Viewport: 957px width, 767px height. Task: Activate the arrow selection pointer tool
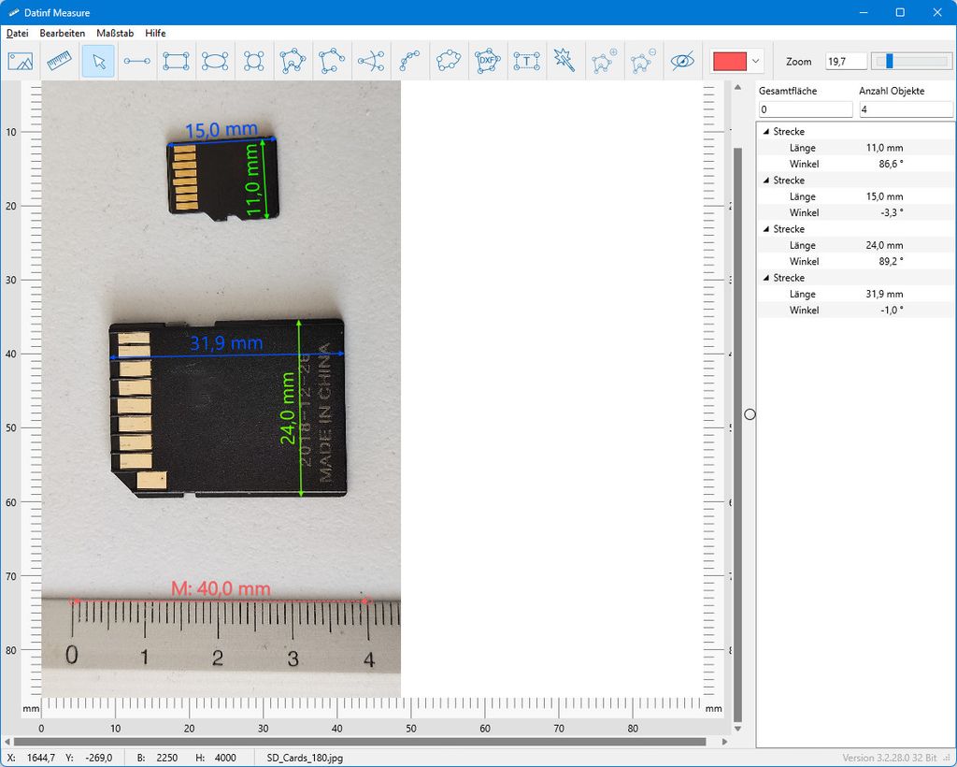tap(98, 61)
